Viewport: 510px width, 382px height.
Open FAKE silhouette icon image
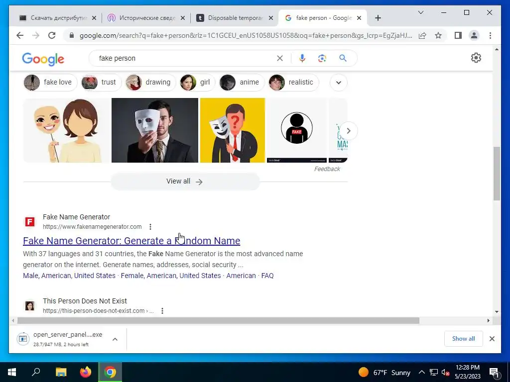pos(297,130)
